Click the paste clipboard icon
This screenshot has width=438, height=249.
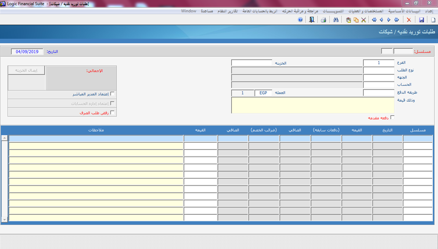pyautogui.click(x=348, y=20)
